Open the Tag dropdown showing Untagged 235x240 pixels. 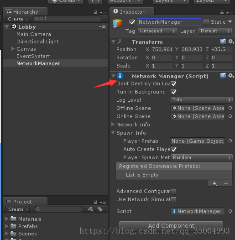157,31
